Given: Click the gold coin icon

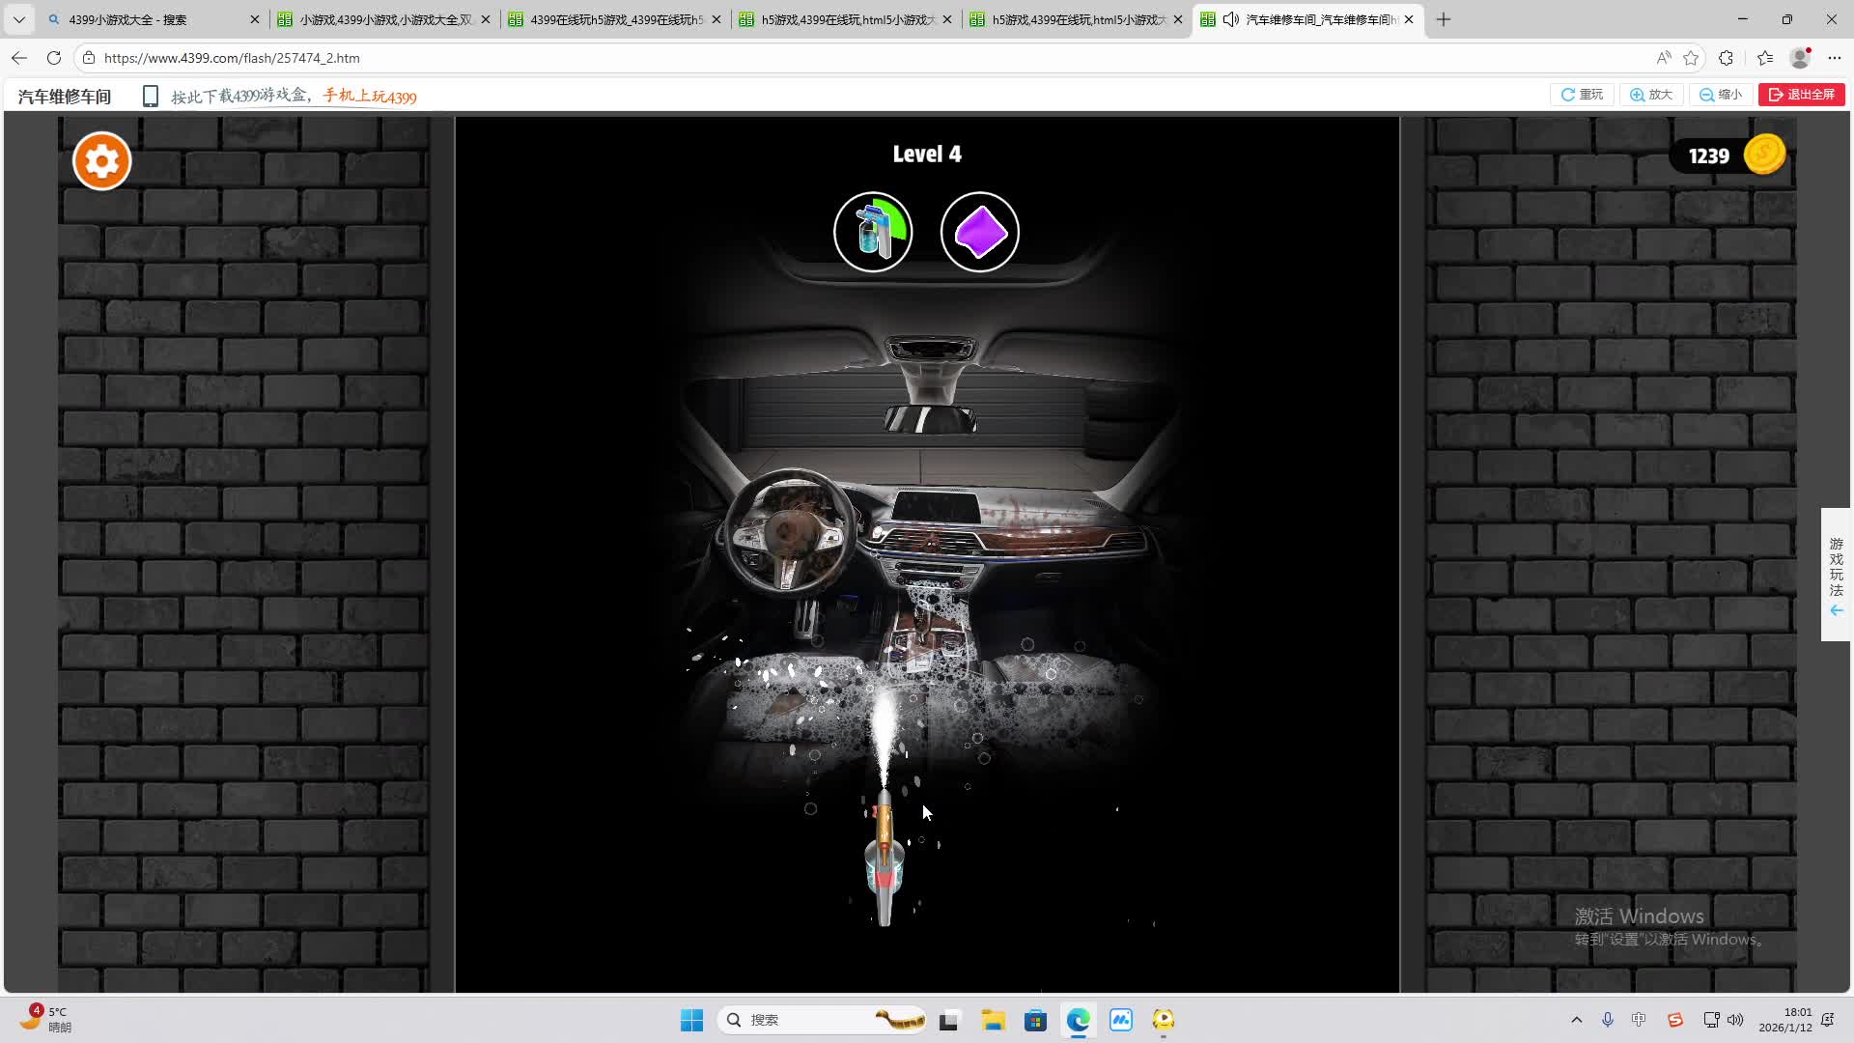Looking at the screenshot, I should point(1764,155).
